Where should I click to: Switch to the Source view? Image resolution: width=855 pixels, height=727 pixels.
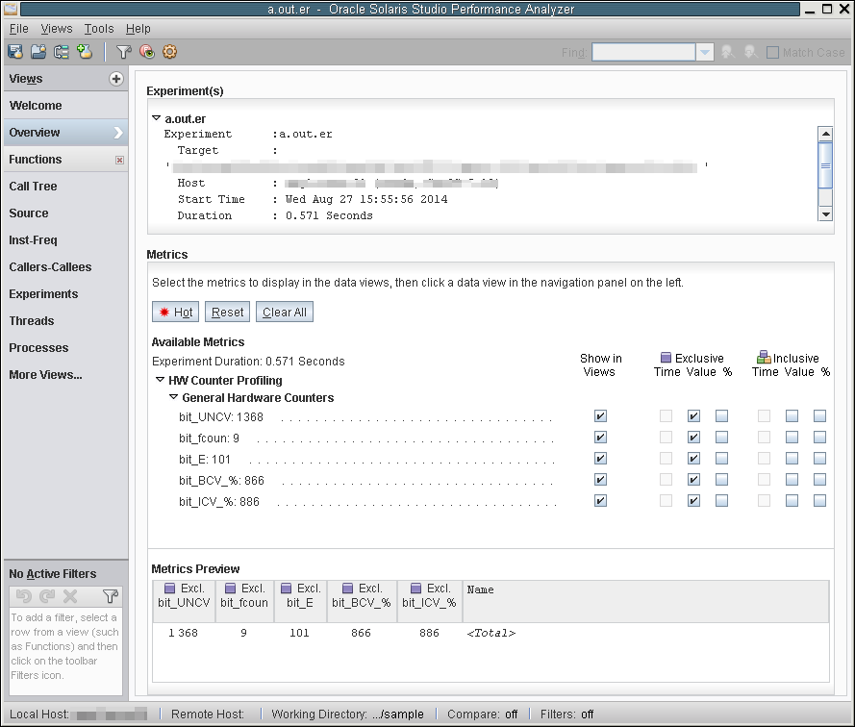click(x=65, y=213)
